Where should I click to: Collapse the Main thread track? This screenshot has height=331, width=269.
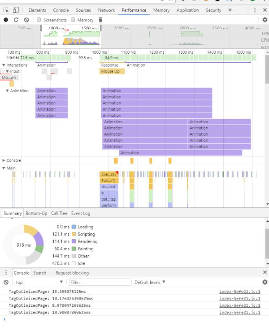tap(4, 168)
